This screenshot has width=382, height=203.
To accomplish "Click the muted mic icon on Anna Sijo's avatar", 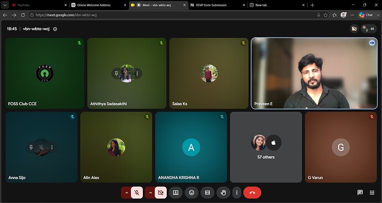I will pos(42,148).
